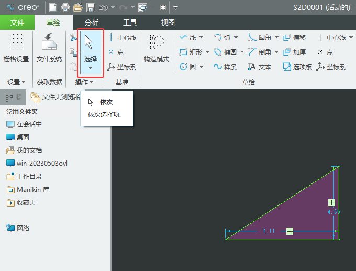Click the window switch icon in top toolbar
Viewport: 356px width, 271px height.
coord(143,7)
